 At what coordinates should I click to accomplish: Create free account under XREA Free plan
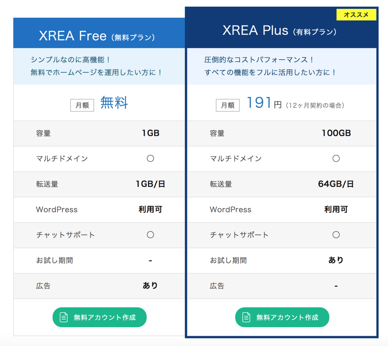click(x=100, y=317)
